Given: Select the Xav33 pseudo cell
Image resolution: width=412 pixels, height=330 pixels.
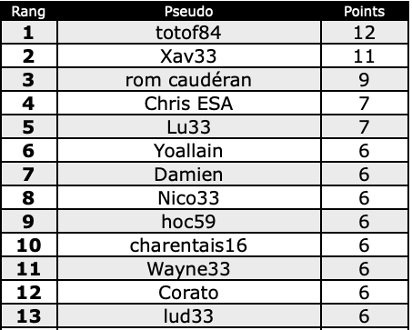Looking at the screenshot, I should 188,56.
